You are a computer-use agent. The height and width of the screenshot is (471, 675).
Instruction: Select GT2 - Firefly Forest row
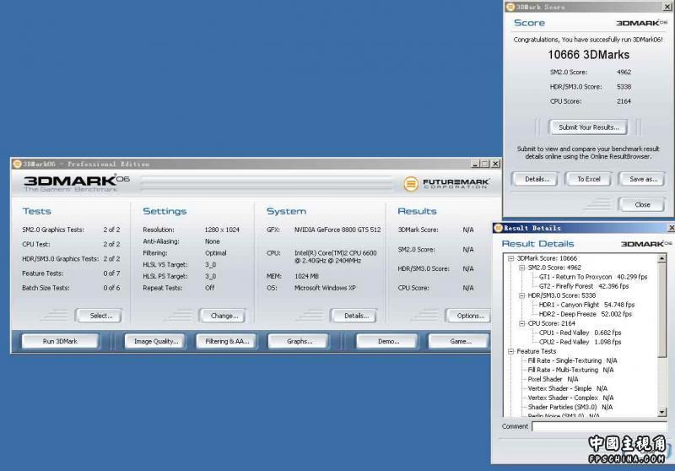[x=583, y=286]
